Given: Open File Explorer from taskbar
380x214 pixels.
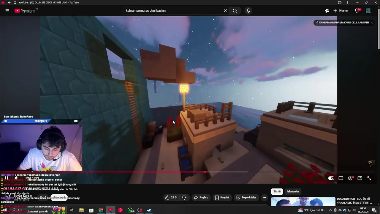Looking at the screenshot, I should [x=81, y=210].
